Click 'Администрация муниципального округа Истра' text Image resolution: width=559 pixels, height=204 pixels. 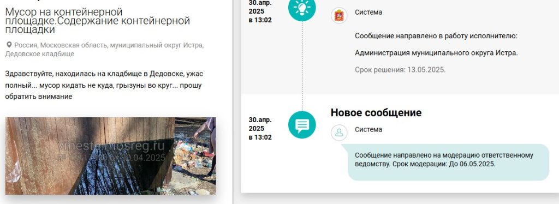(x=436, y=53)
